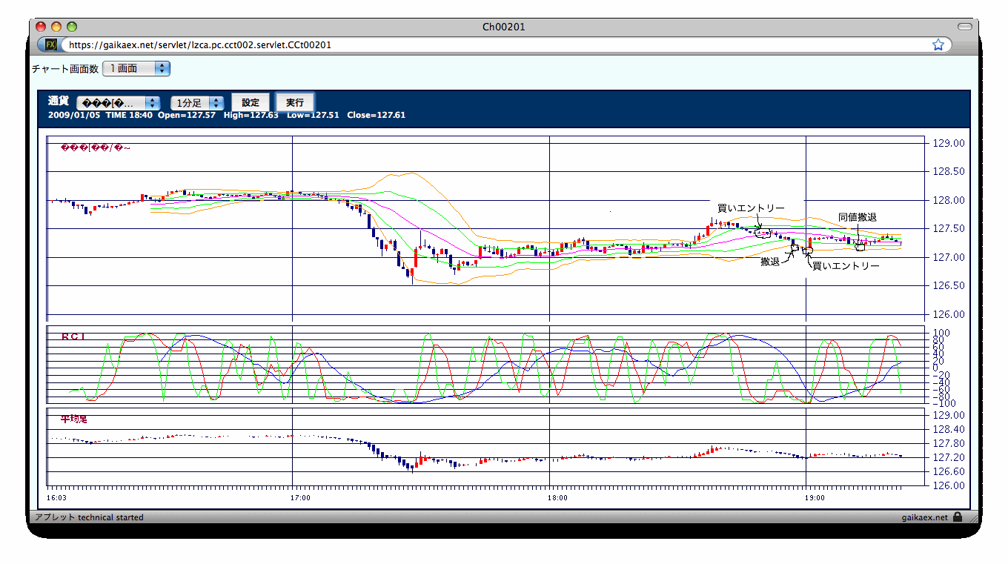
Task: Click the applet started status message
Action: coord(89,517)
